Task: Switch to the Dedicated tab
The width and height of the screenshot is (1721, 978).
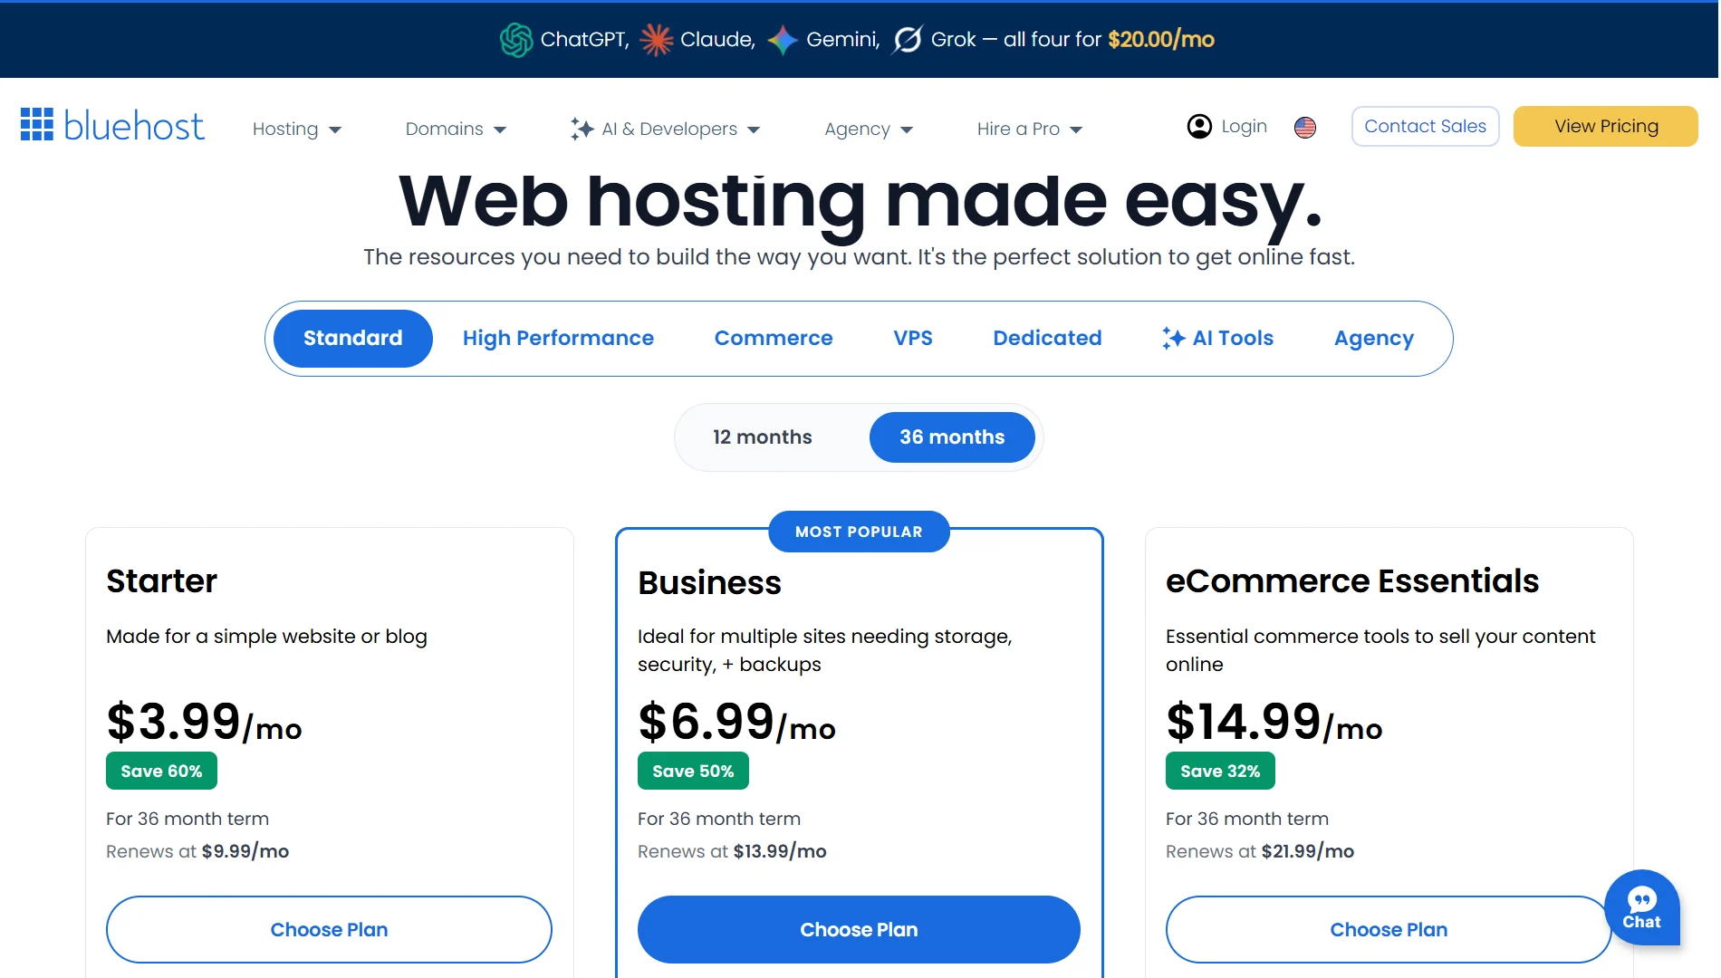Action: [1047, 339]
